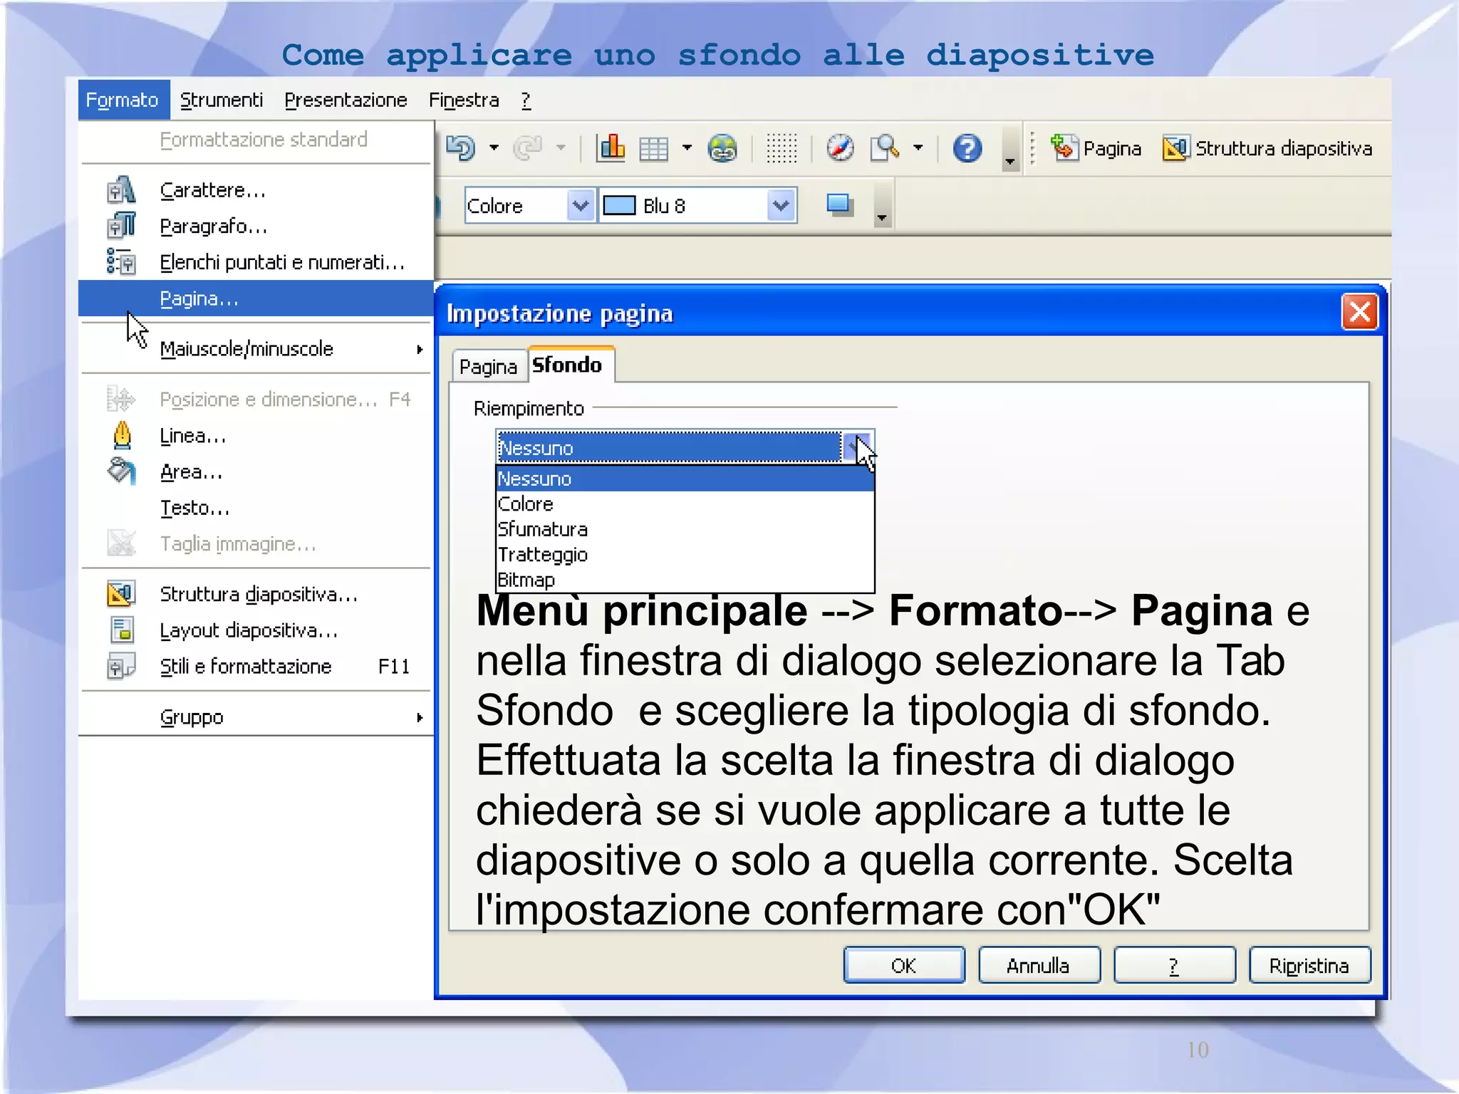Click the Zoom magnifier icon
Viewport: 1459px width, 1094px height.
pos(885,148)
